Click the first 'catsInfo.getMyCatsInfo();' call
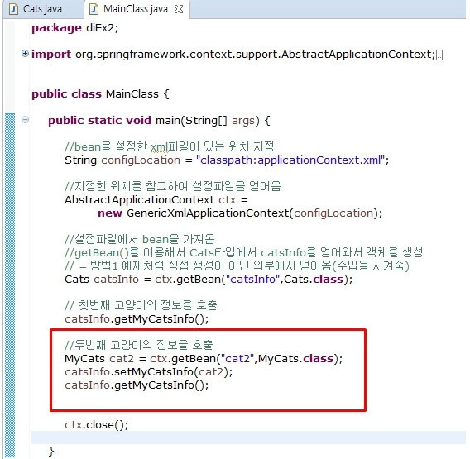470x459 pixels. coord(137,319)
